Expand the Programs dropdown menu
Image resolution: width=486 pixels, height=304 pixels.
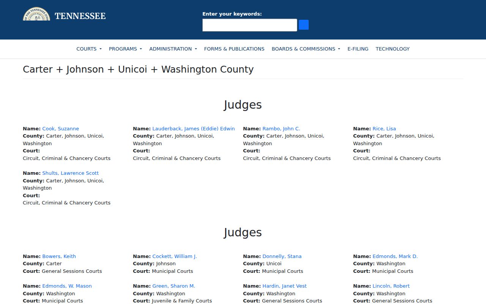coord(125,49)
